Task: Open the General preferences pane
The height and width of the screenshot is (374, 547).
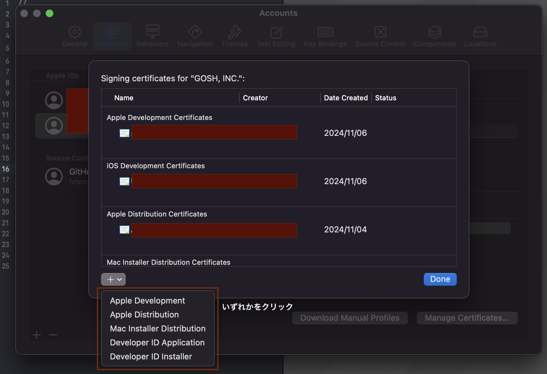Action: [74, 36]
